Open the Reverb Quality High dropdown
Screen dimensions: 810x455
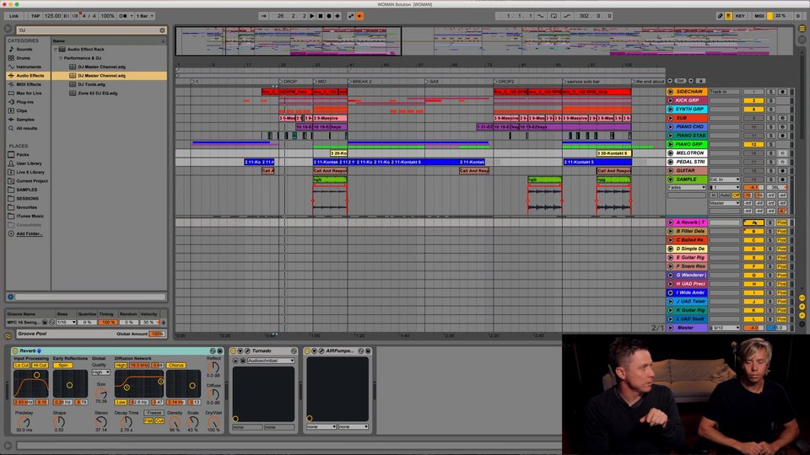coord(100,372)
